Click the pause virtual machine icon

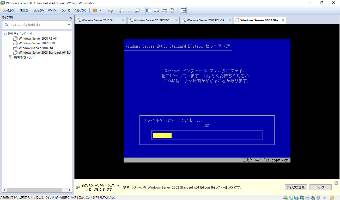[95, 10]
